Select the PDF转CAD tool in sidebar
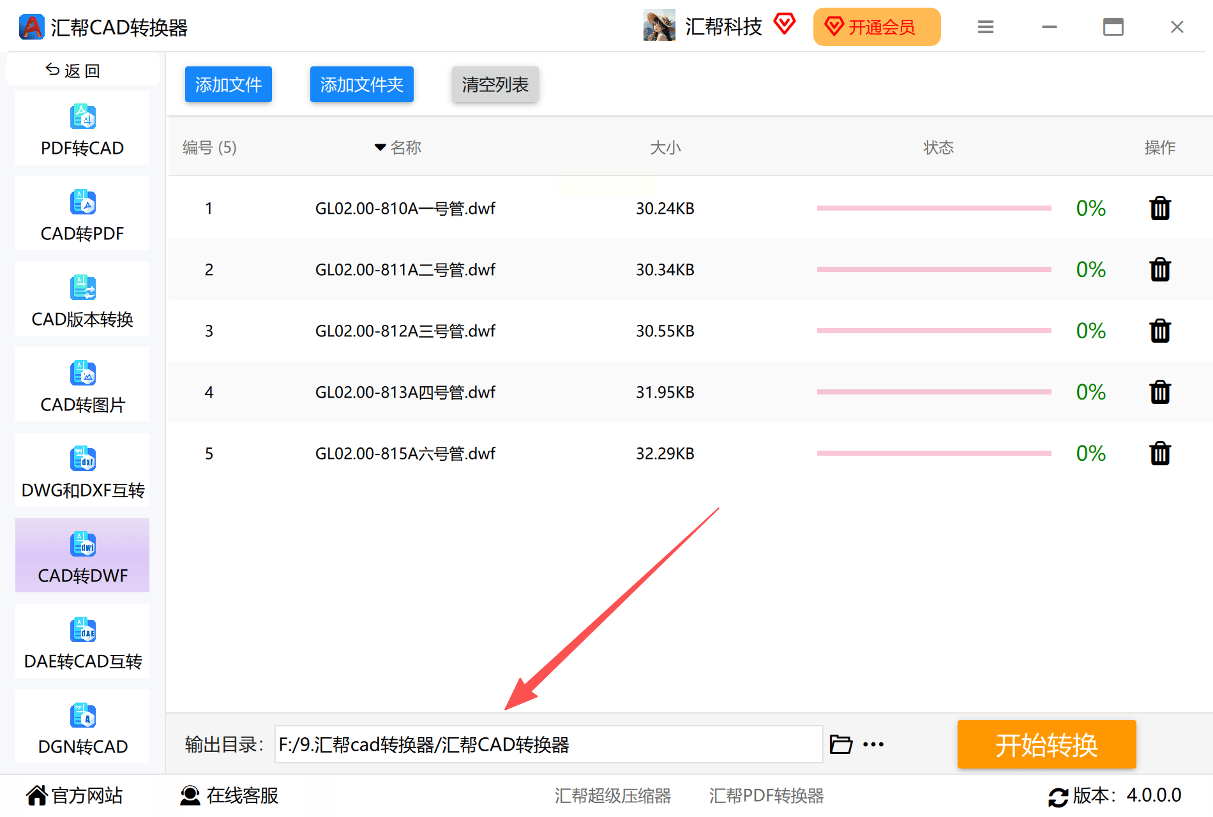 click(82, 128)
